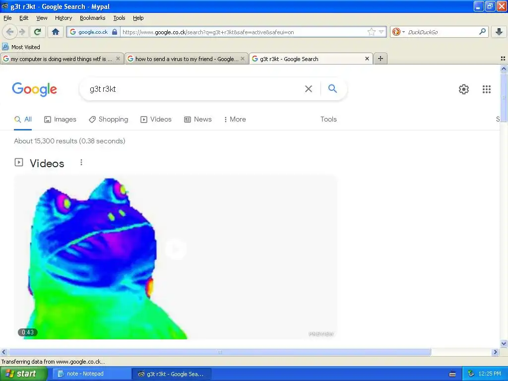Close the 'my computer is doing weird things' tab
The height and width of the screenshot is (381, 508).
coord(118,59)
